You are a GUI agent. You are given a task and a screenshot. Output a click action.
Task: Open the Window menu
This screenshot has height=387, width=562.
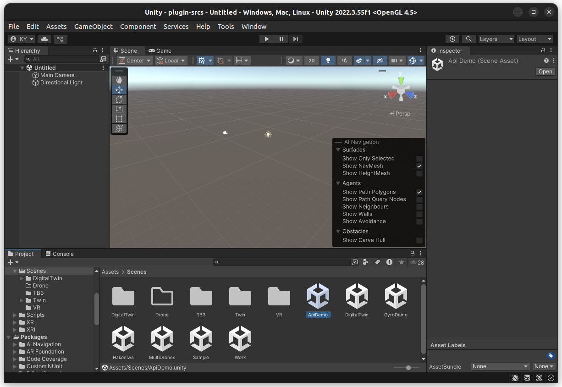point(254,27)
